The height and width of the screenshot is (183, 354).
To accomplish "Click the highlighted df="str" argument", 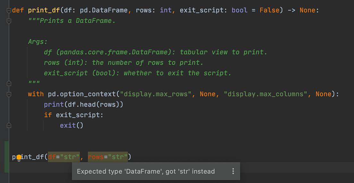I will [x=64, y=157].
